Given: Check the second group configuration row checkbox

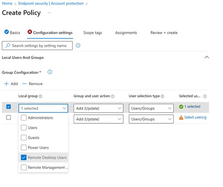Looking at the screenshot, I should click(x=9, y=117).
